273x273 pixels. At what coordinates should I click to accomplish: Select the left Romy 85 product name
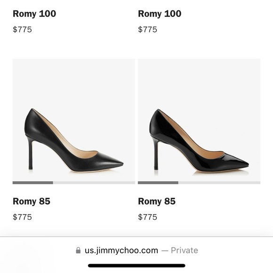[32, 201]
